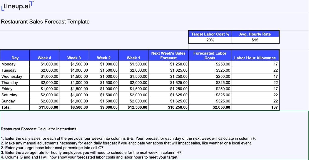Select the Restaurant Sales Forecast Template title
This screenshot has height=160, width=309.
(45, 22)
